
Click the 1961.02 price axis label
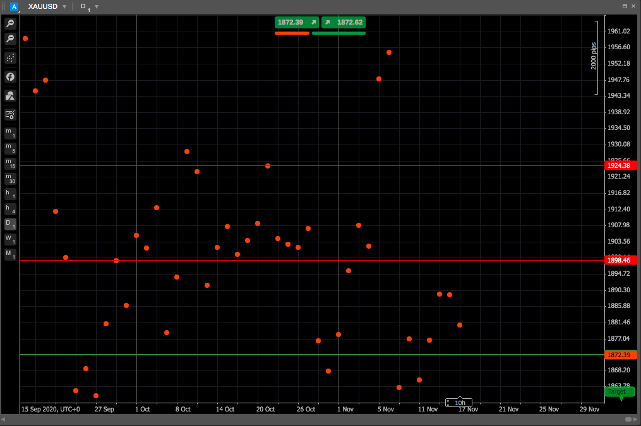click(x=618, y=31)
